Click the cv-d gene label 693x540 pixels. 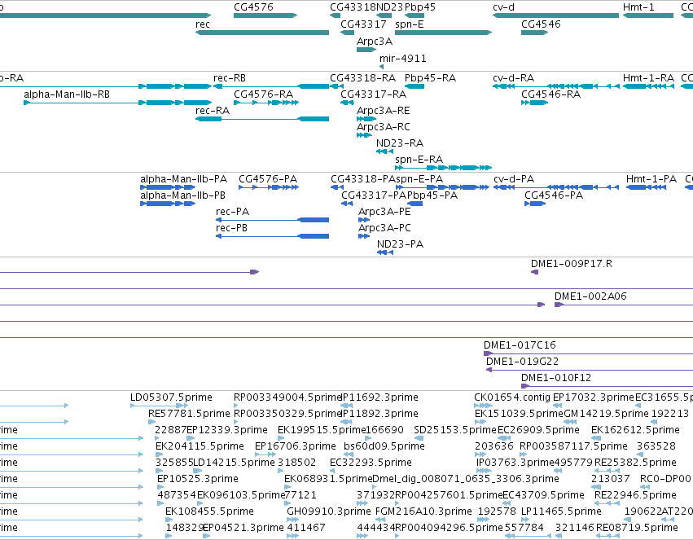[x=503, y=7]
